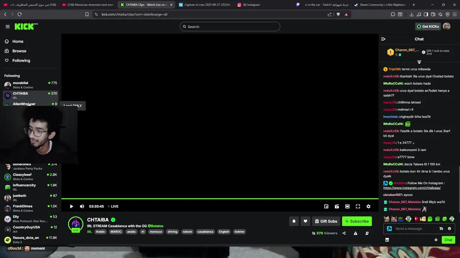Toggle theater mode
Screen dimensions: 460x258
pyautogui.click(x=347, y=206)
